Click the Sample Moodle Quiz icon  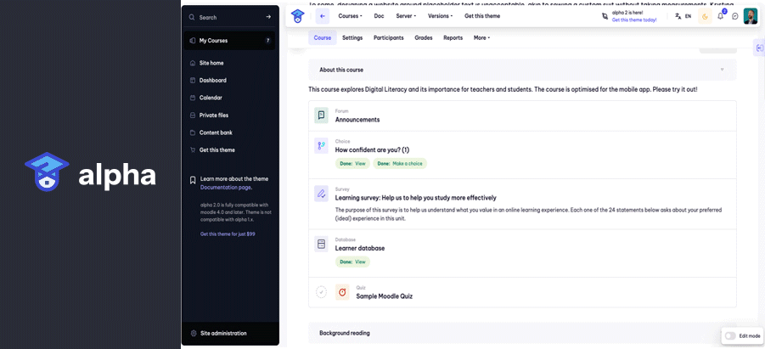click(342, 292)
